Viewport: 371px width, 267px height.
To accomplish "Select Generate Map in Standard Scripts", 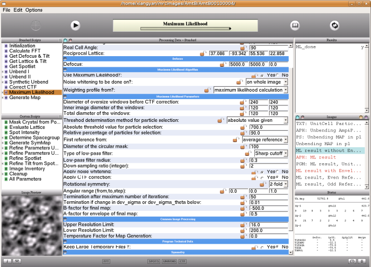I will pyautogui.click(x=25, y=97).
